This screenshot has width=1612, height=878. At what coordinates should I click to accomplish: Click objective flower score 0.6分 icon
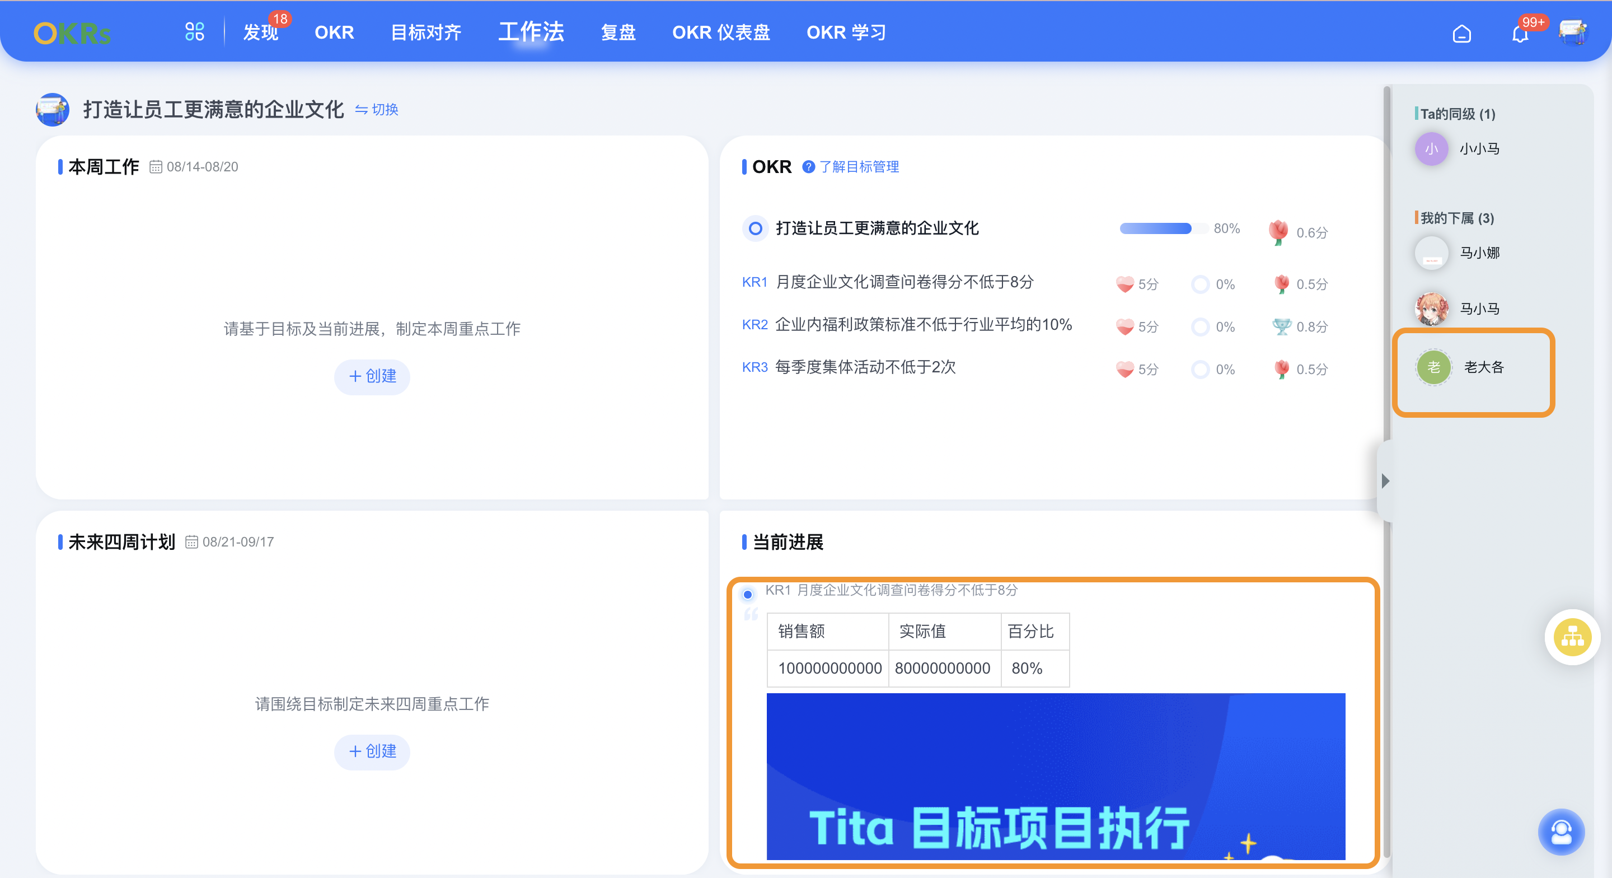pyautogui.click(x=1278, y=232)
